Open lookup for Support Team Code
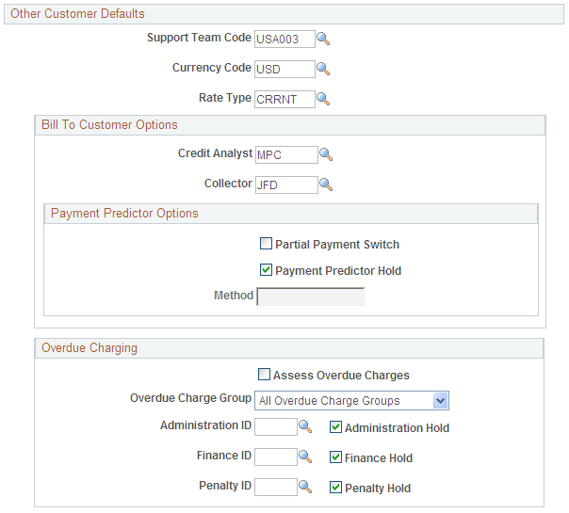The image size is (569, 513). (x=323, y=39)
